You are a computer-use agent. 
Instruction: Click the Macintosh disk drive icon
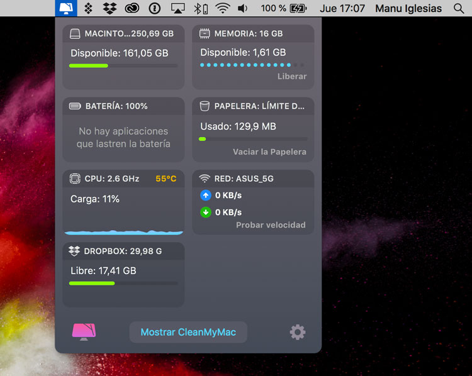tap(75, 34)
